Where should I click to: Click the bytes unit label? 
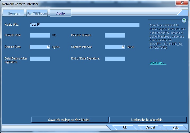pos(56,47)
